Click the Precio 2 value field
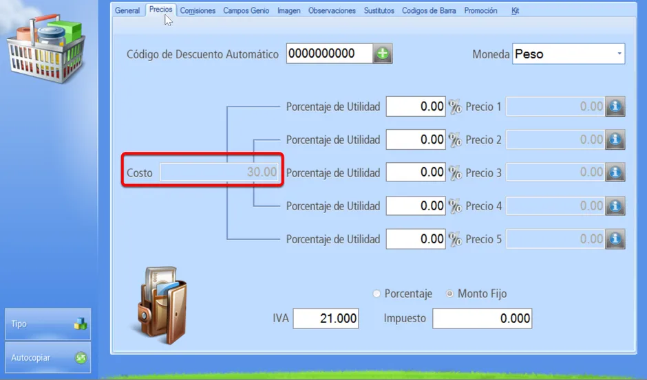This screenshot has width=647, height=380. pos(555,139)
